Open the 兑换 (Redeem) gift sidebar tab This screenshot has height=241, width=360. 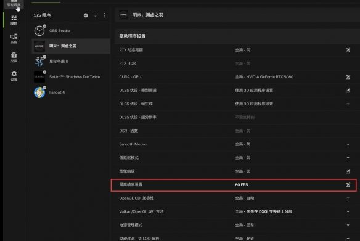pos(14,57)
